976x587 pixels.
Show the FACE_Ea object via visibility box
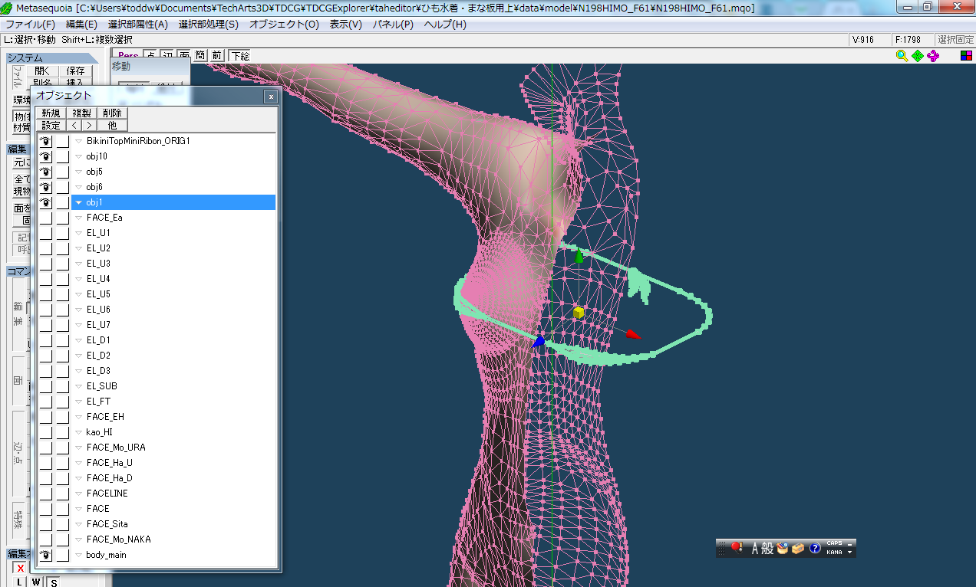click(46, 218)
